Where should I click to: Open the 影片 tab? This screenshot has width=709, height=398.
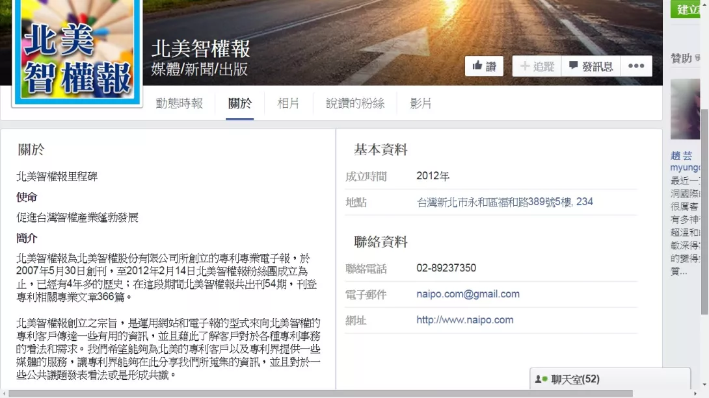[420, 103]
